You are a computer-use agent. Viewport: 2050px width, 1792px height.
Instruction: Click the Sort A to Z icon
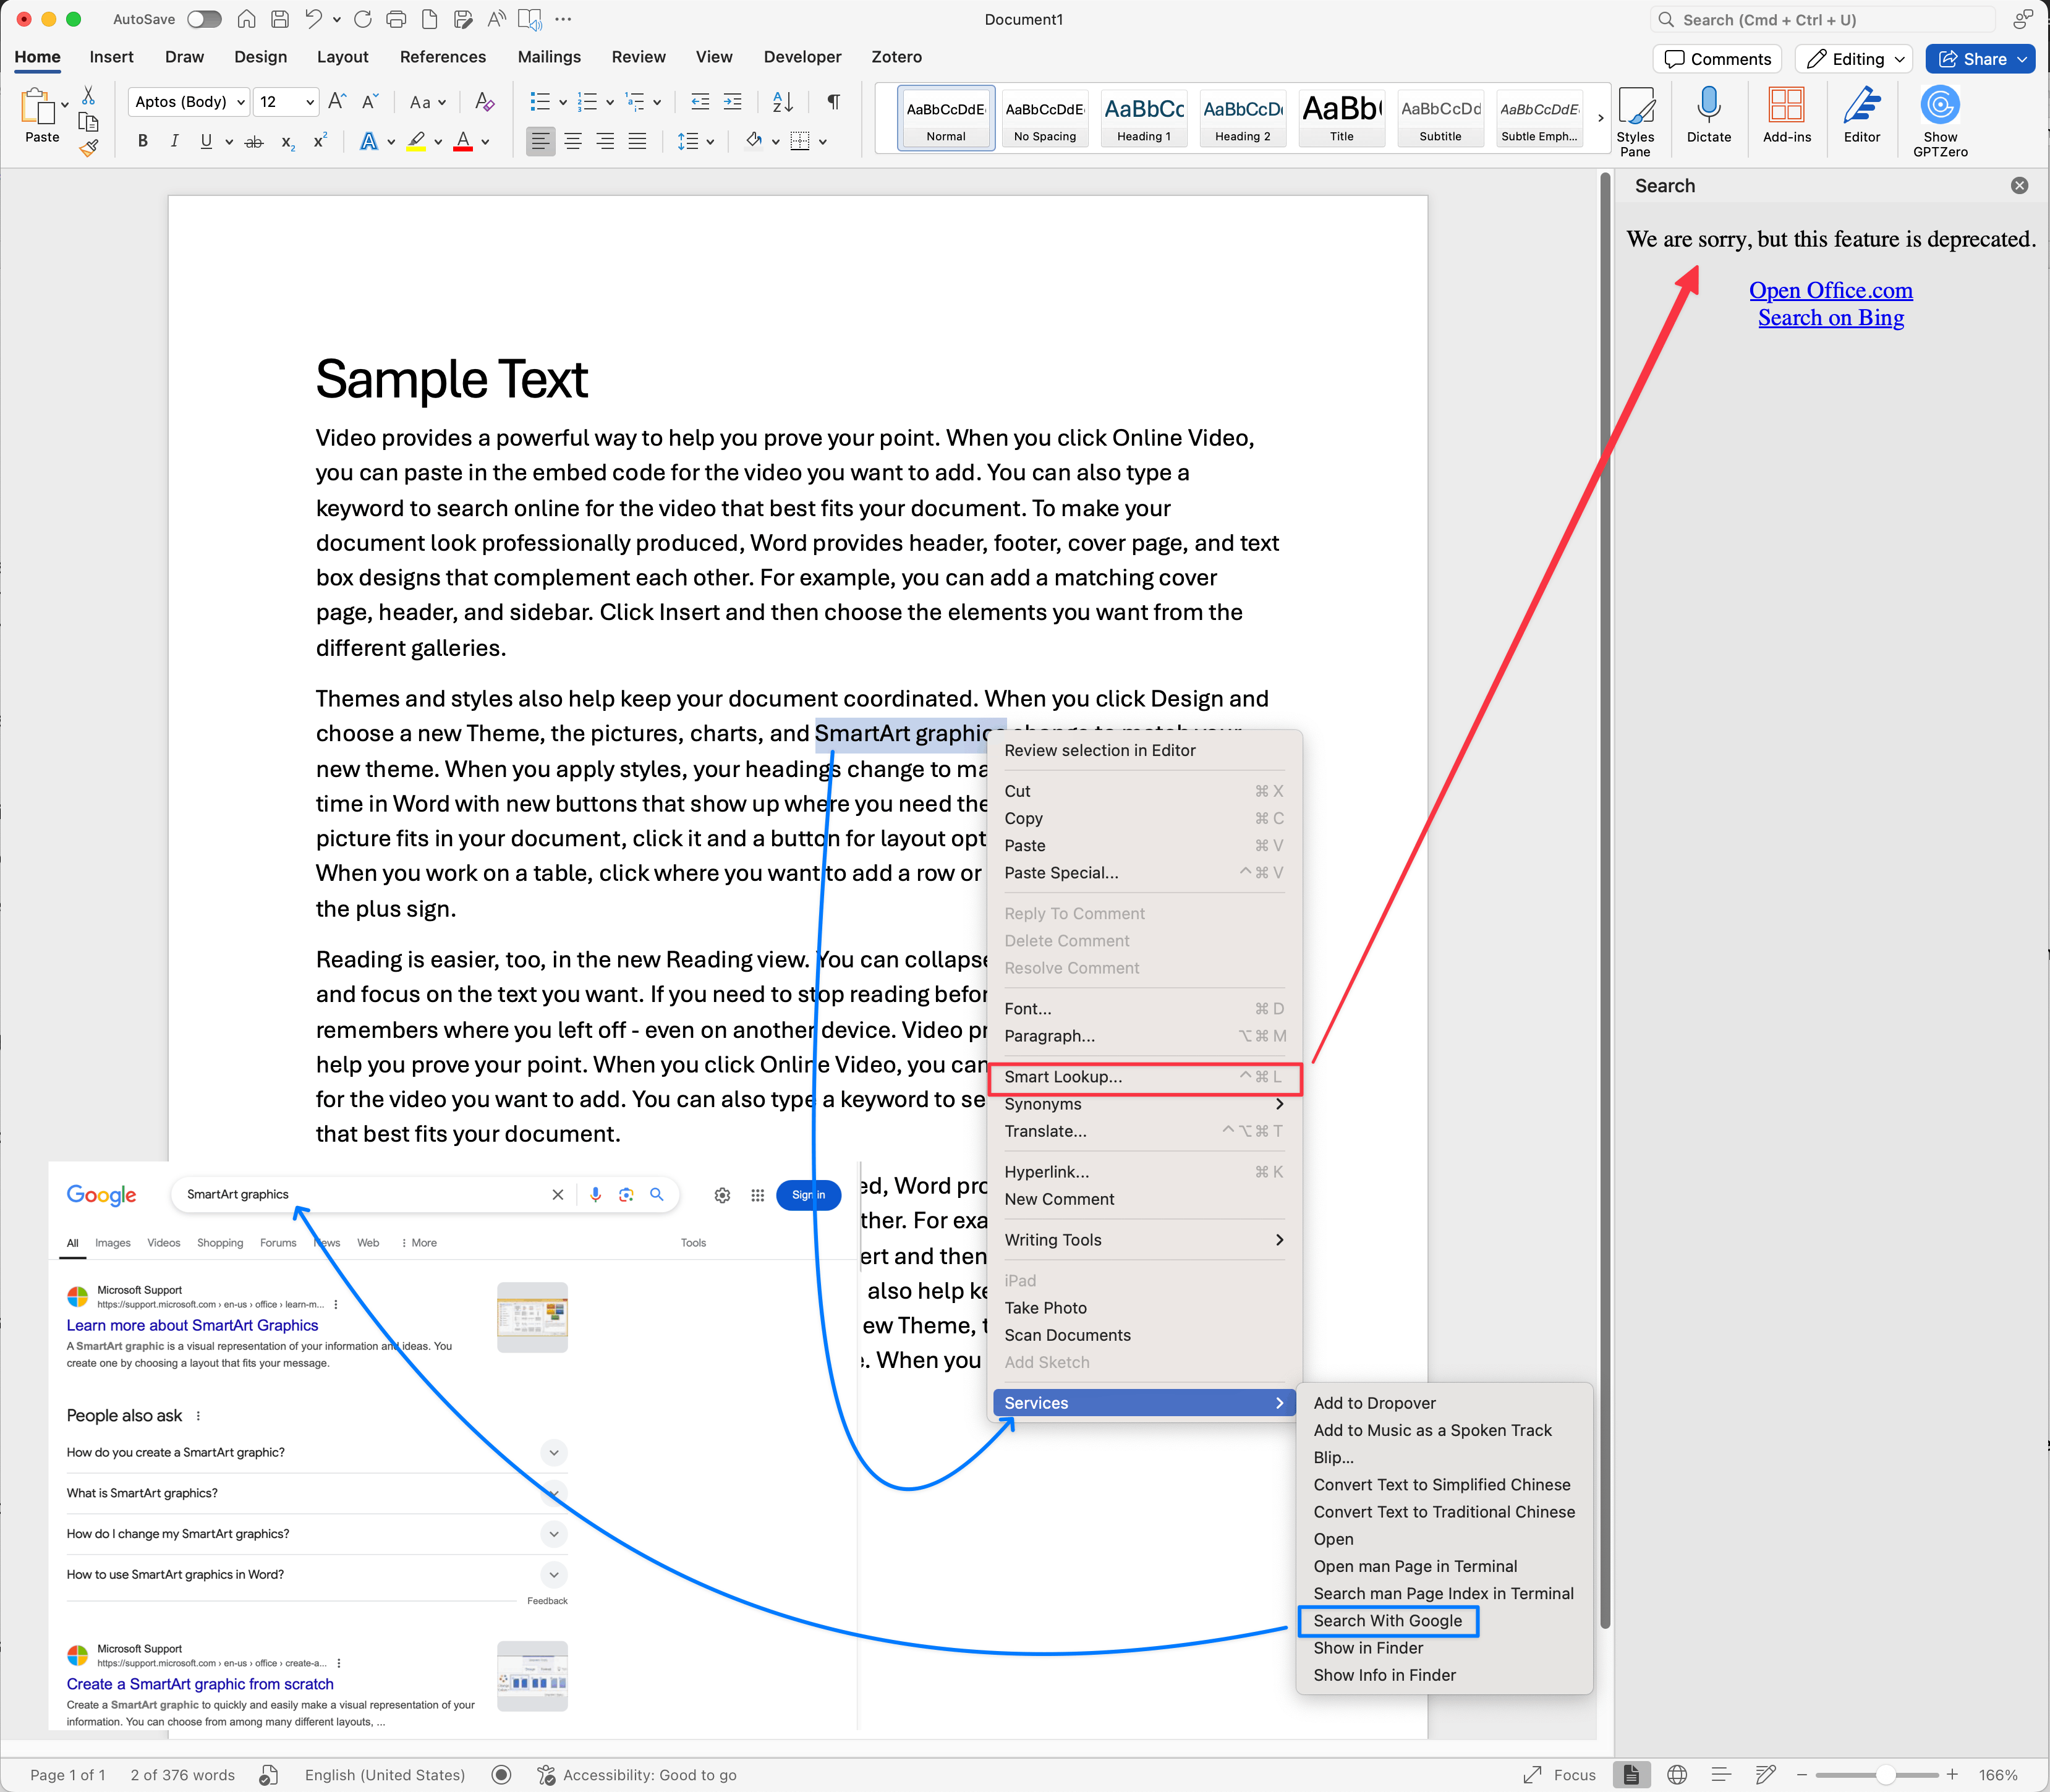coord(782,101)
